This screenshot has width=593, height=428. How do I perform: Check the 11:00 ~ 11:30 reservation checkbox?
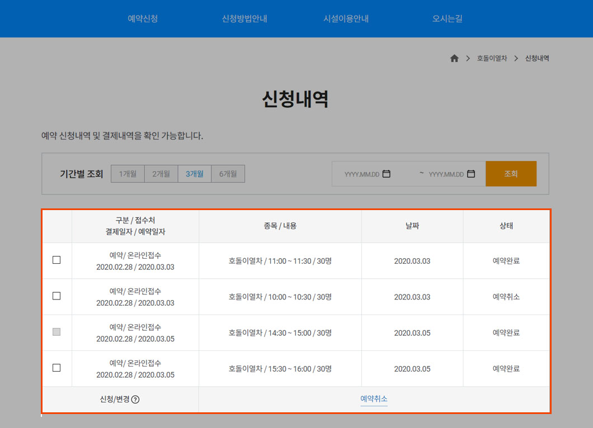point(57,260)
